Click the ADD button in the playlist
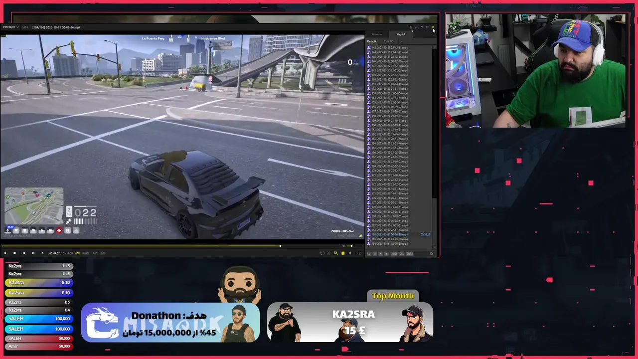The height and width of the screenshot is (359, 638). tap(394, 254)
